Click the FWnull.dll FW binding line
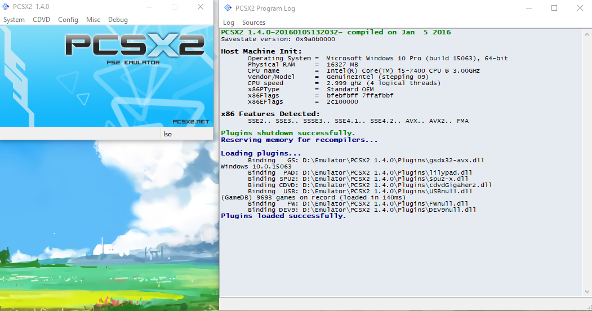 pyautogui.click(x=358, y=204)
